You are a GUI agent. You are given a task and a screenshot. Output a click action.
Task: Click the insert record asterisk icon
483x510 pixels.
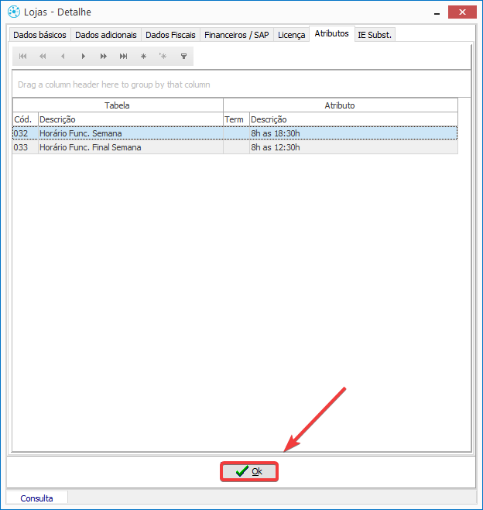pyautogui.click(x=143, y=57)
